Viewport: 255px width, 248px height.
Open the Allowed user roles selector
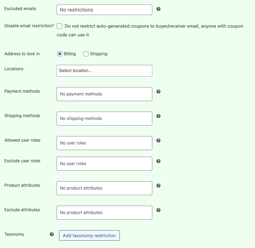click(104, 143)
